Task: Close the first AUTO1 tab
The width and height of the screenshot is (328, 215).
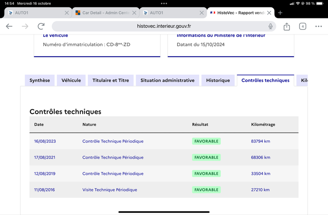Action: 67,13
